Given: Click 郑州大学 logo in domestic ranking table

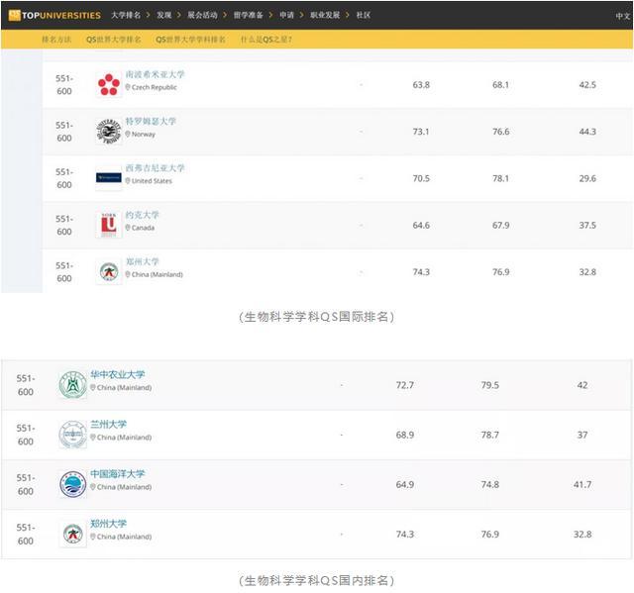Looking at the screenshot, I should (x=72, y=534).
